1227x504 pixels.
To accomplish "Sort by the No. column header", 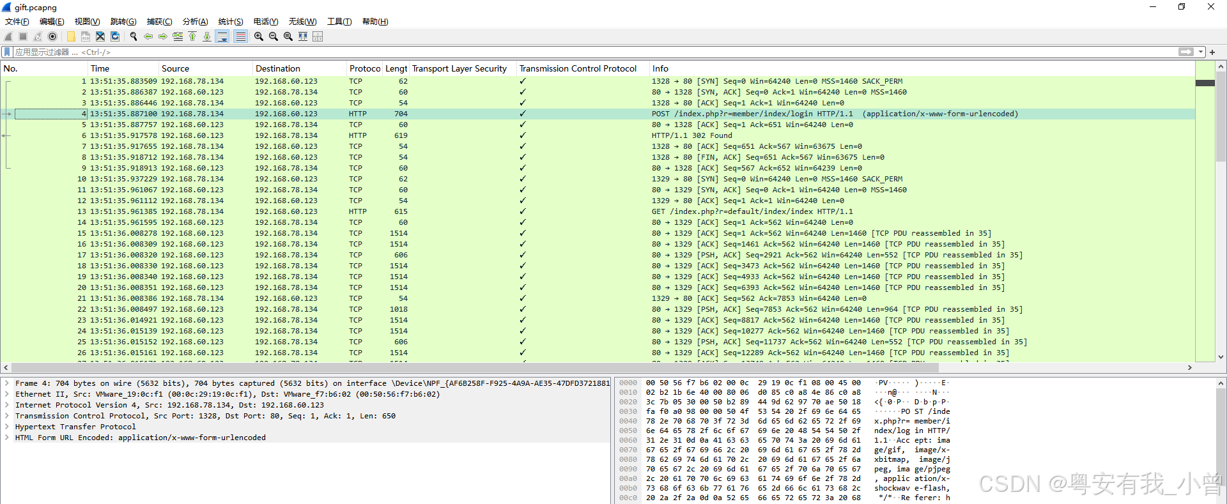I will tap(44, 68).
